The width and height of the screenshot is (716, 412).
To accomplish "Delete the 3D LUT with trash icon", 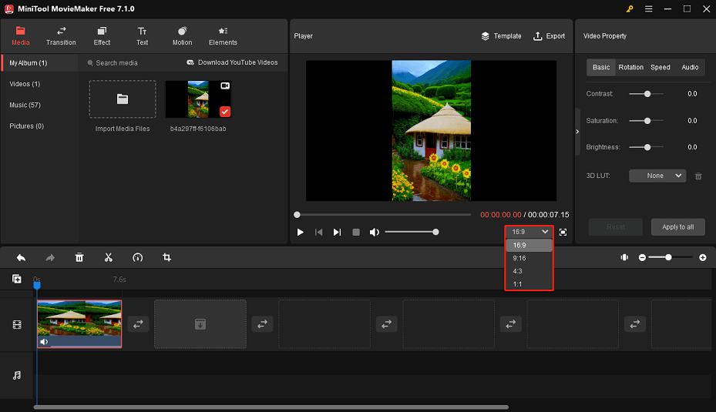I will click(698, 176).
